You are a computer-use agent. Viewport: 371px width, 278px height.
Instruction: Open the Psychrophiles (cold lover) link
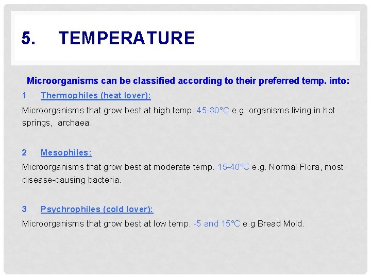pos(97,209)
